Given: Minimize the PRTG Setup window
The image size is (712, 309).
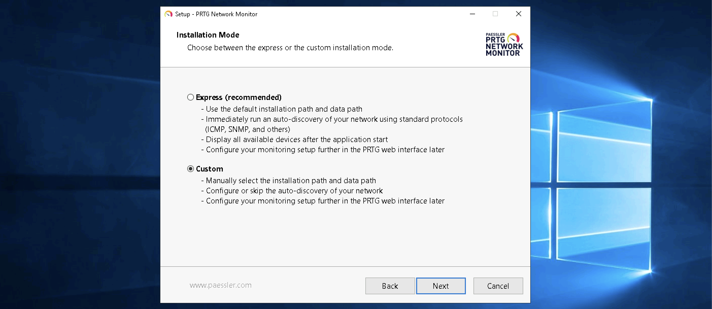Looking at the screenshot, I should coord(472,14).
